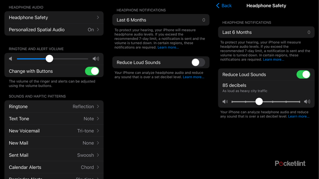Click the 85 decibels slider knob
Image resolution: width=319 pixels, height=179 pixels.
259,102
